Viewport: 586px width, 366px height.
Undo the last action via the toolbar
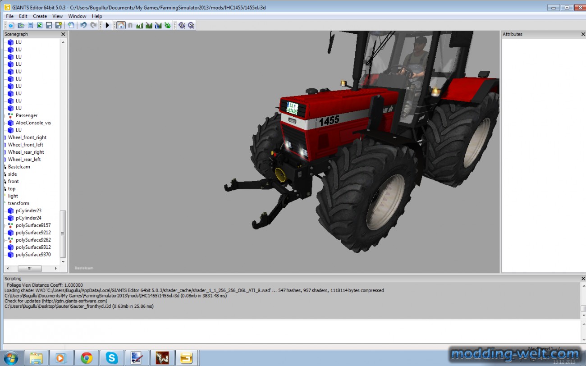coord(83,25)
